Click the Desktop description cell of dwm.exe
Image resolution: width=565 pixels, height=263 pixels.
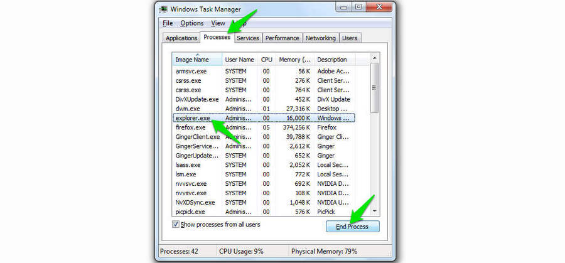[x=332, y=109]
